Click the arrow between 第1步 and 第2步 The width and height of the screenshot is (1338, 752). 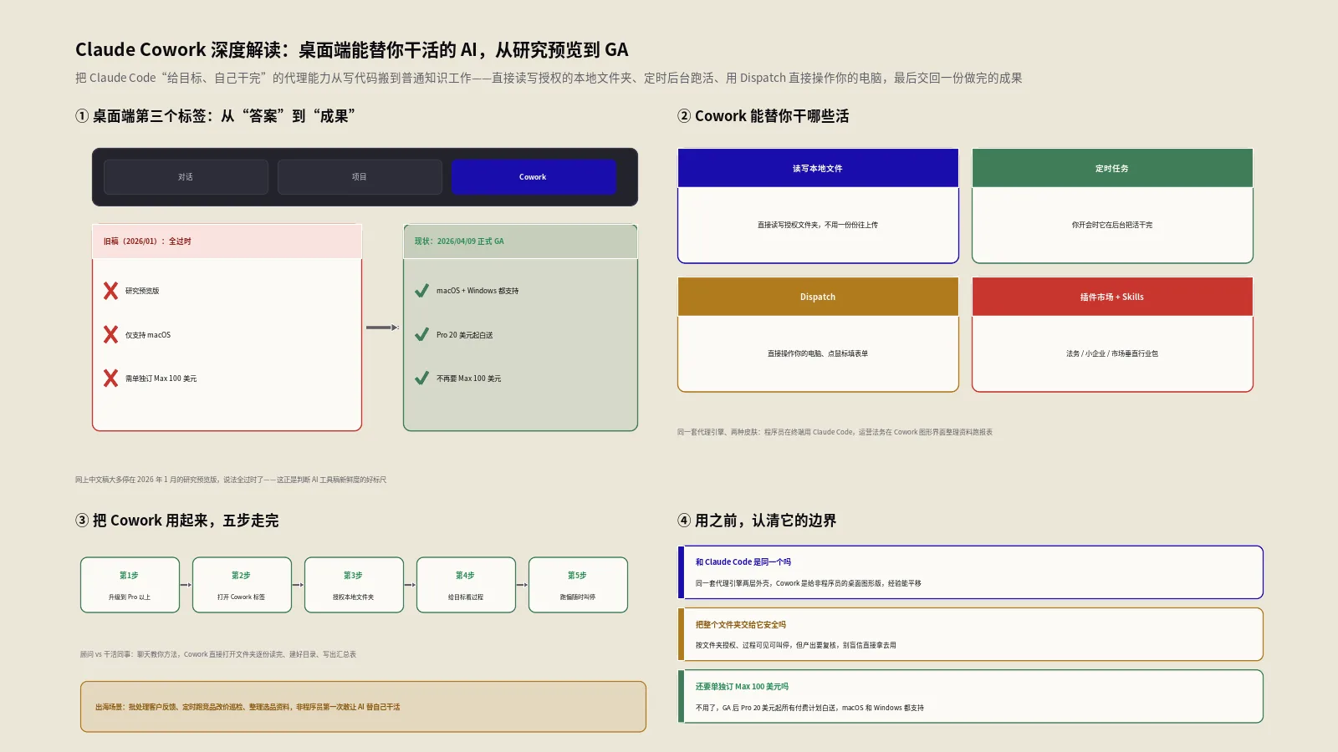pyautogui.click(x=186, y=585)
